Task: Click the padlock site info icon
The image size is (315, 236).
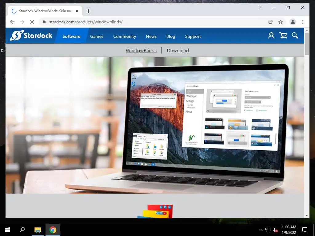Action: (x=44, y=22)
